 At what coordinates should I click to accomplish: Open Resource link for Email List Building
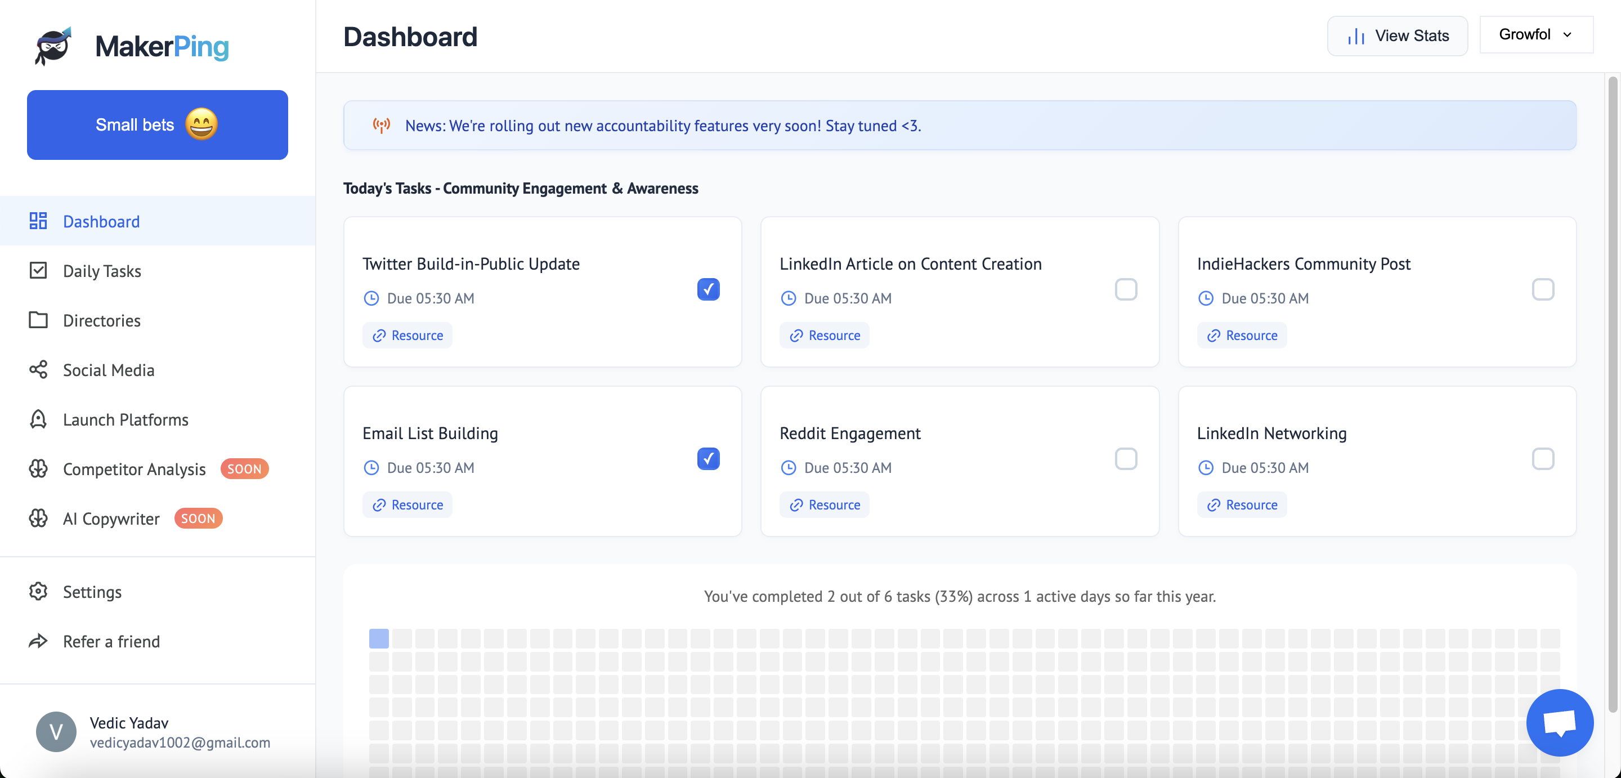[407, 505]
